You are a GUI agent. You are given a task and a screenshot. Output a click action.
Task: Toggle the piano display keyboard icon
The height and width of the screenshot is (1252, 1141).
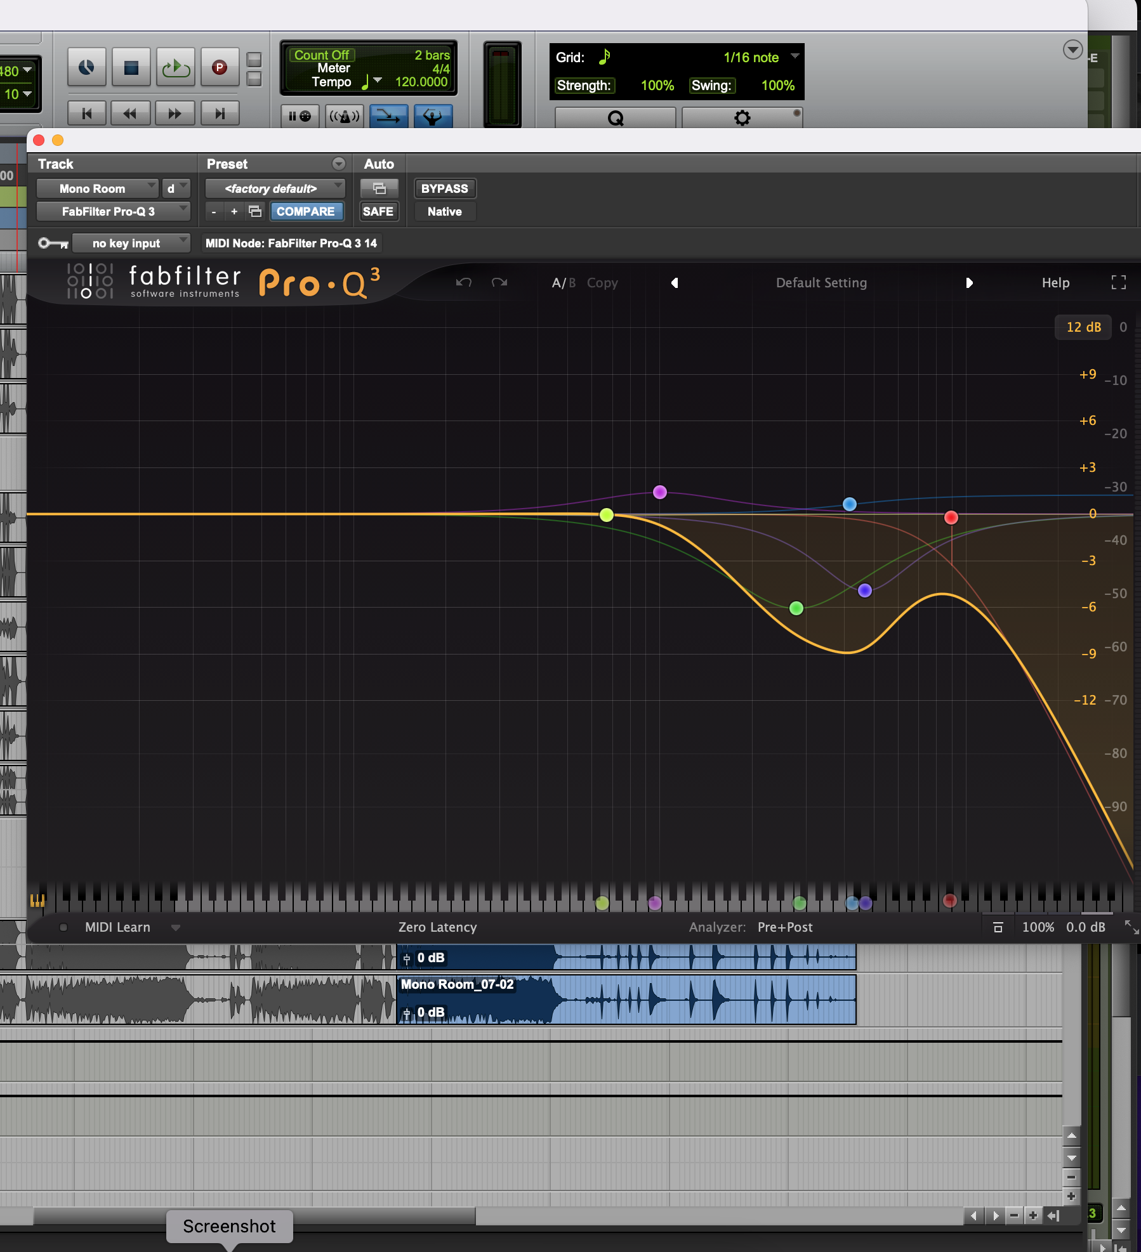tap(37, 900)
